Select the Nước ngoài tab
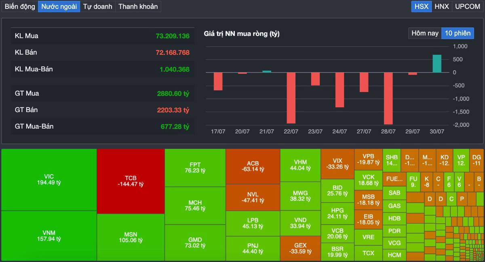 point(59,6)
